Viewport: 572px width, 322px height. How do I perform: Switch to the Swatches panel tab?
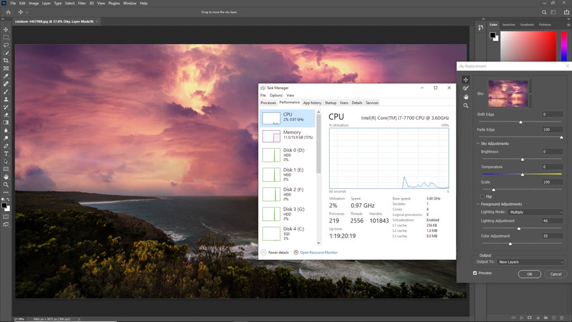[508, 24]
